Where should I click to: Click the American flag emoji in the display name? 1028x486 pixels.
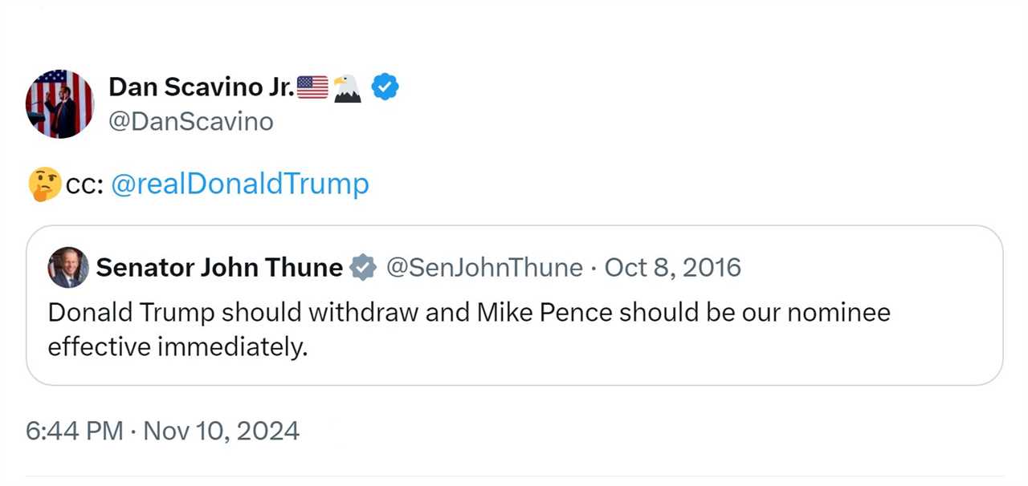pyautogui.click(x=312, y=87)
